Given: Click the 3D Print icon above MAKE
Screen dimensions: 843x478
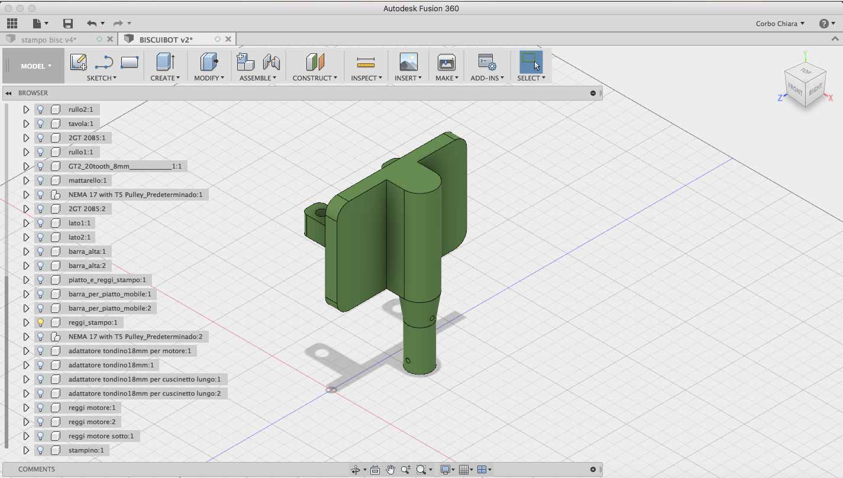Looking at the screenshot, I should [x=446, y=62].
